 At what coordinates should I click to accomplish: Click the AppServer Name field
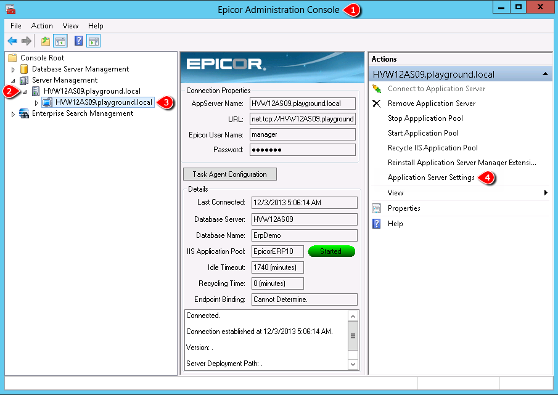coord(303,104)
